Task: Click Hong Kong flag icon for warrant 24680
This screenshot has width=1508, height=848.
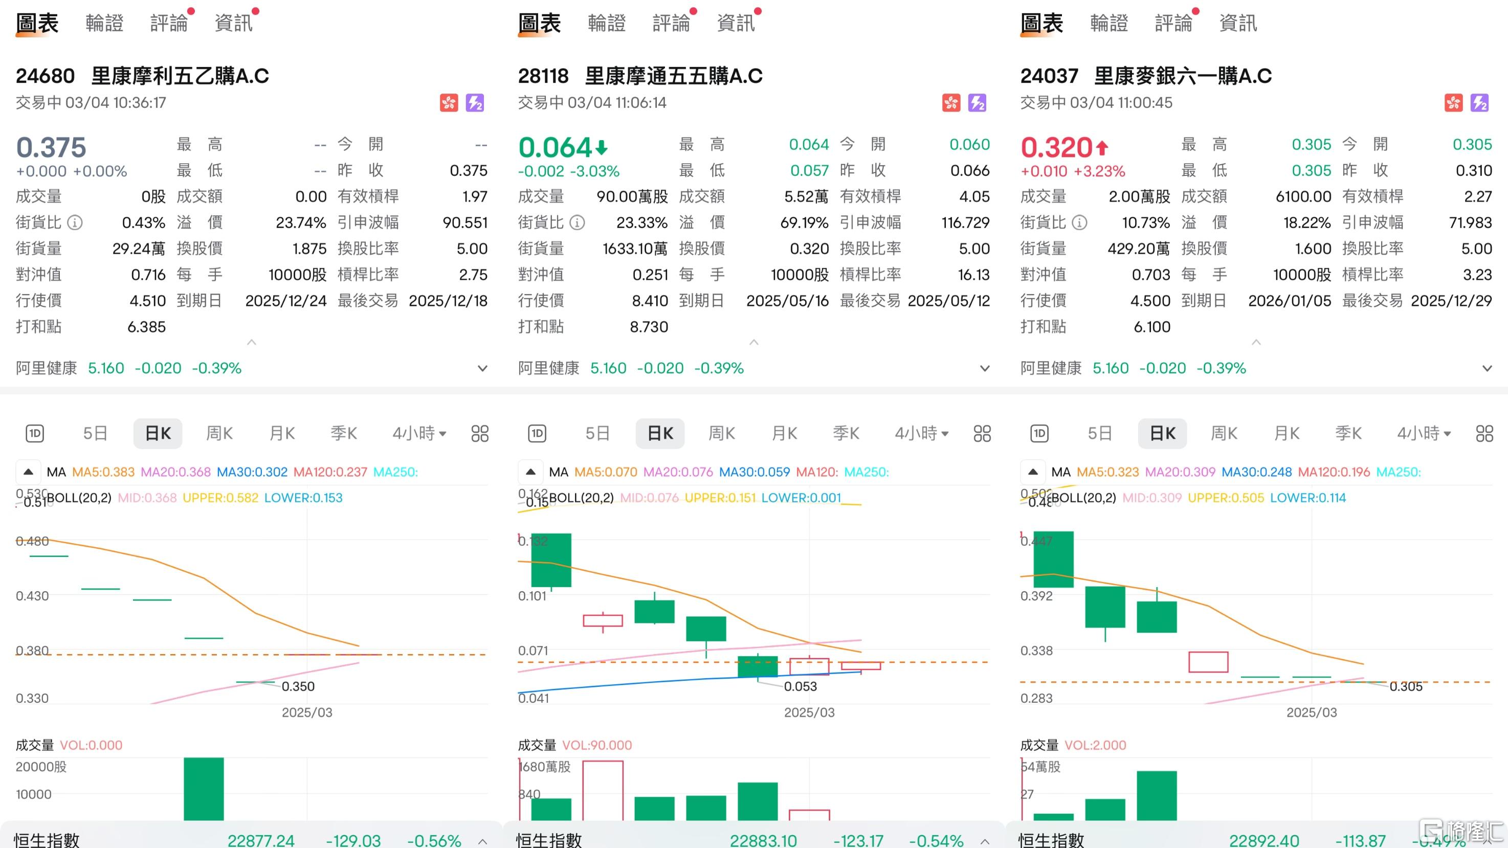Action: coord(449,103)
